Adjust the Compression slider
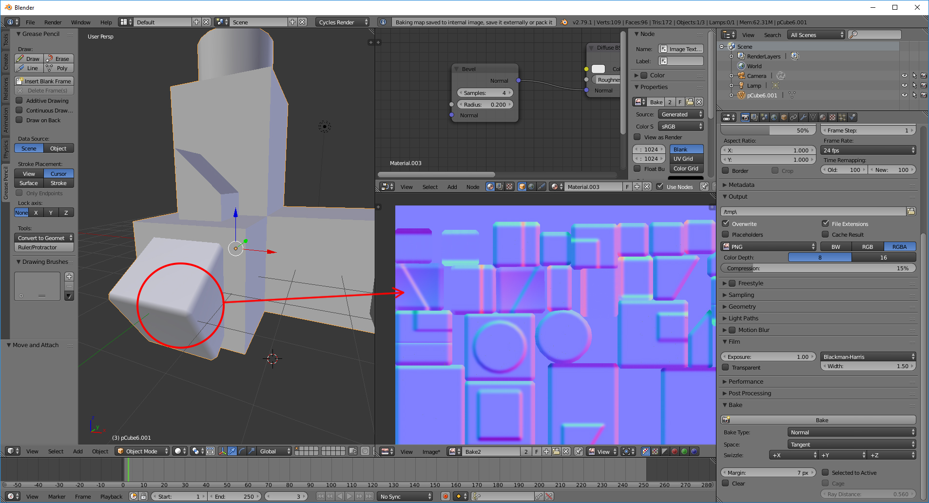The image size is (929, 503). (818, 268)
